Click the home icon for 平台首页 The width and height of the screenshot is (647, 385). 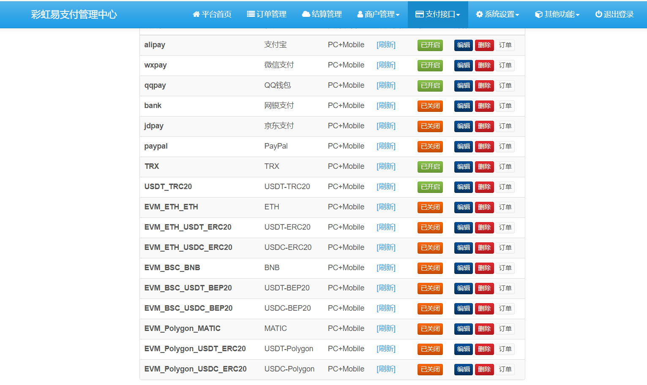click(196, 14)
